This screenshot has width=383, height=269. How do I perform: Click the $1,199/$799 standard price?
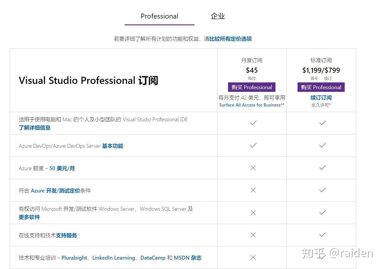[321, 70]
